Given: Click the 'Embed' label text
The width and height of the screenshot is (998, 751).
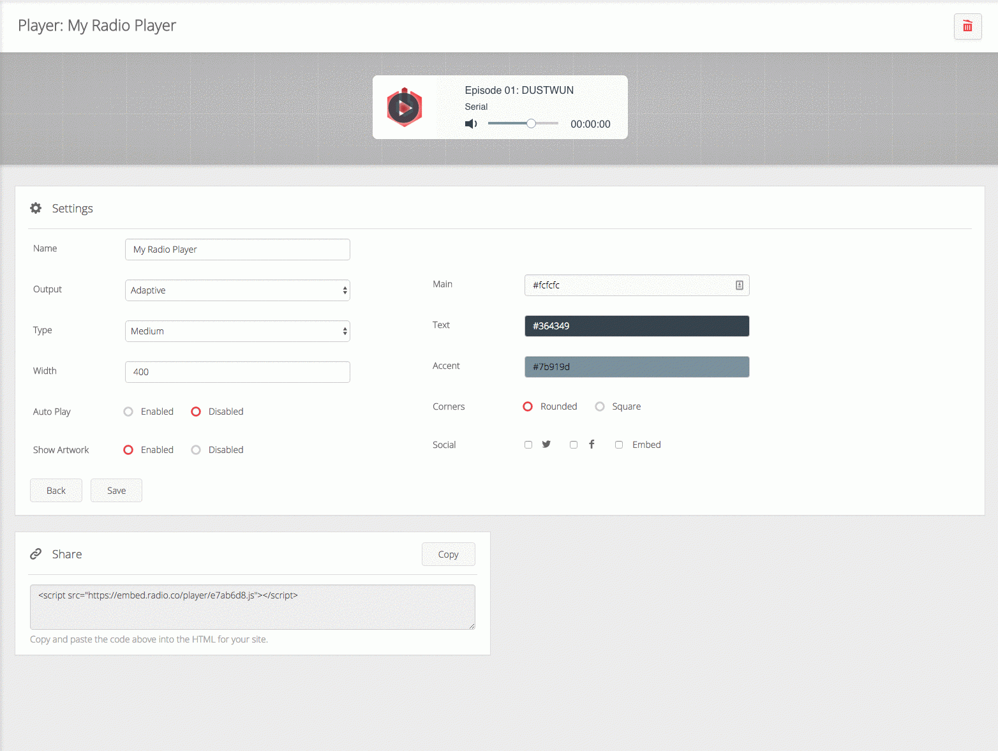Looking at the screenshot, I should 646,445.
